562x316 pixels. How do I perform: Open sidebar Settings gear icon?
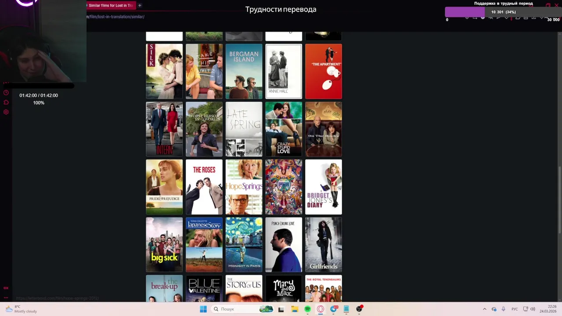pos(6,112)
